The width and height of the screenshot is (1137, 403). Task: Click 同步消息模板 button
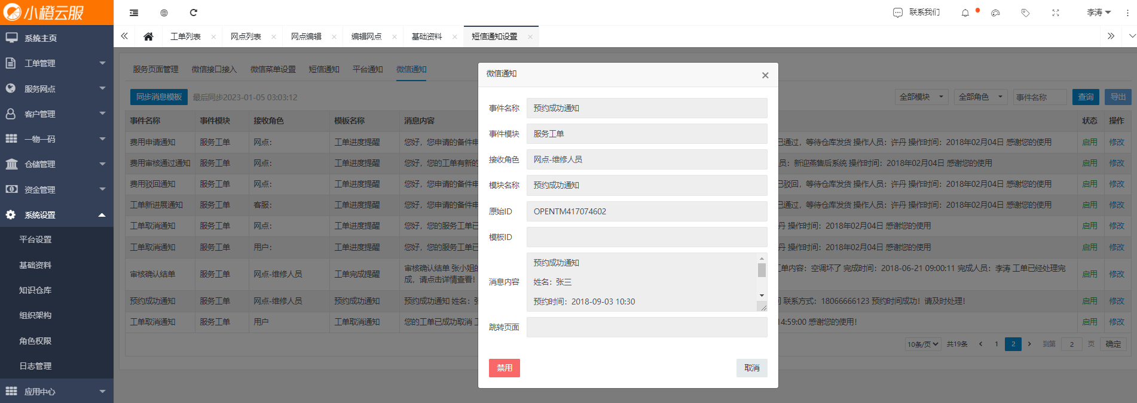(x=159, y=97)
